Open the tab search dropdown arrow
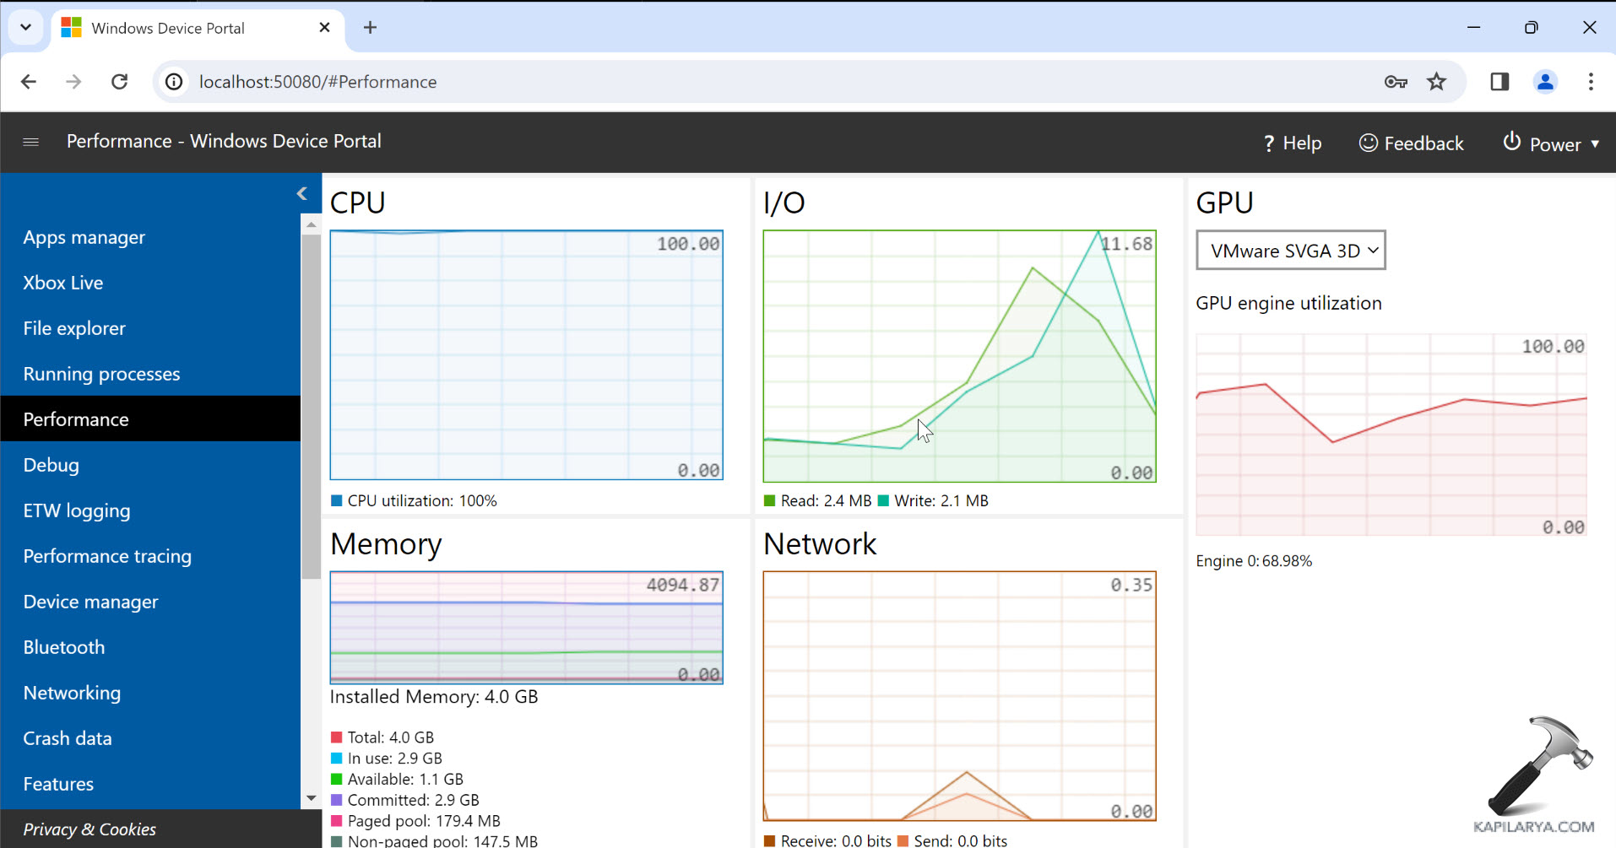Screen dimensions: 1616x848 tap(25, 27)
